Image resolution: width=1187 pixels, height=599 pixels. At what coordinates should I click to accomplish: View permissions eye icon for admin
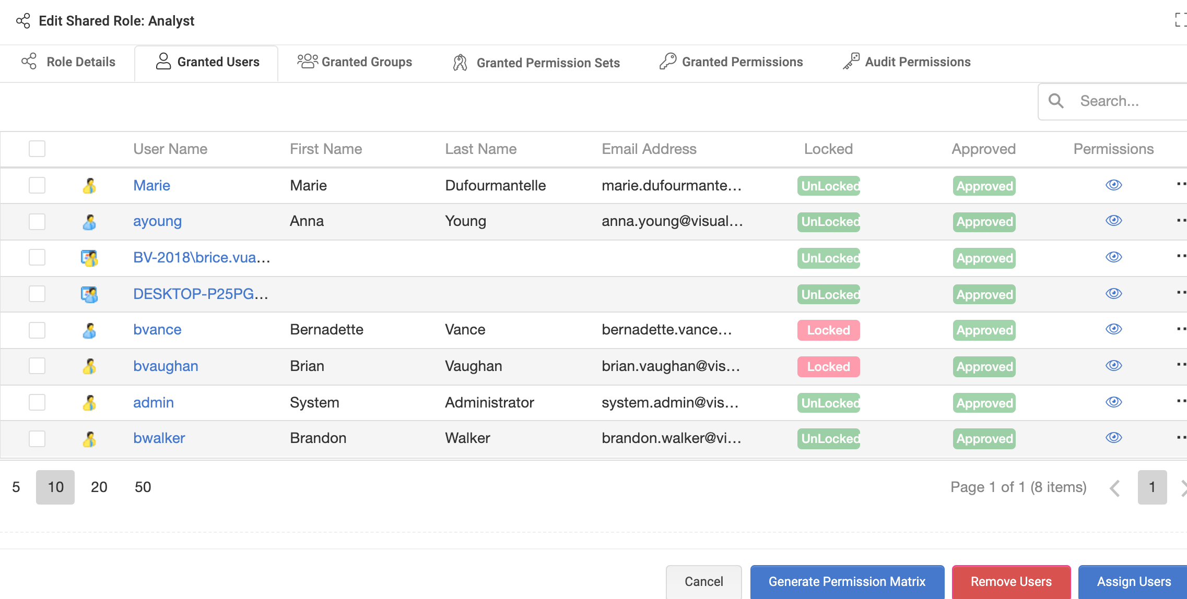coord(1113,402)
